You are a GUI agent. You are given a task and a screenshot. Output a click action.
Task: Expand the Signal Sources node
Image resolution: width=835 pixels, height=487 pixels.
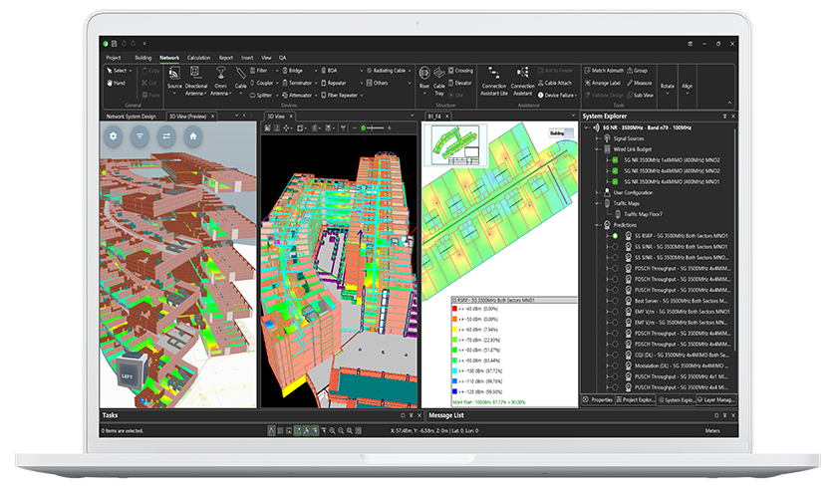click(x=597, y=138)
